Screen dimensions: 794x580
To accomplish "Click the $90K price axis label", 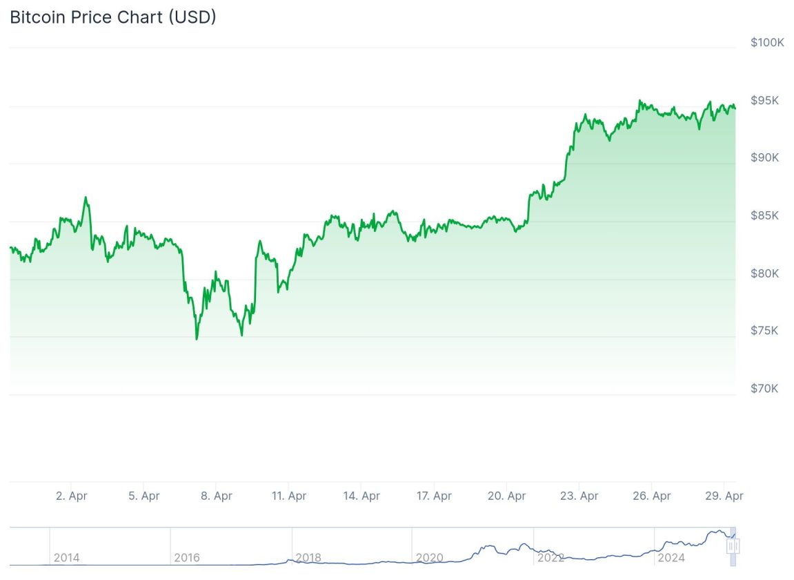I will pyautogui.click(x=764, y=157).
